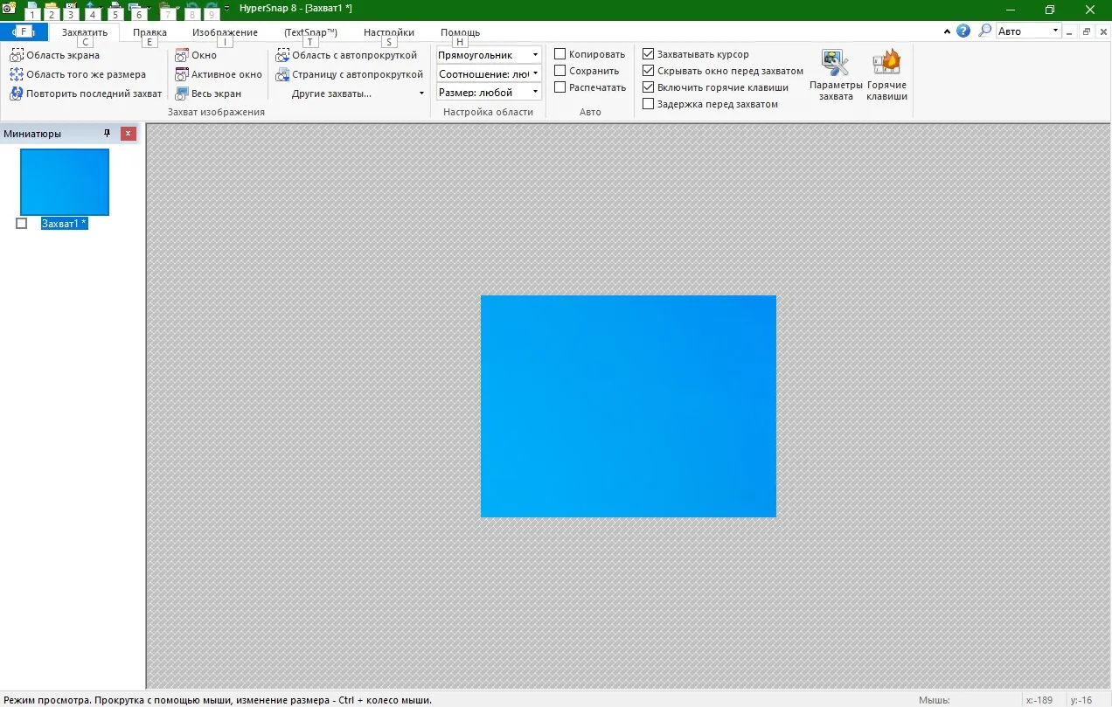Minimize the inner document window

[x=1071, y=31]
